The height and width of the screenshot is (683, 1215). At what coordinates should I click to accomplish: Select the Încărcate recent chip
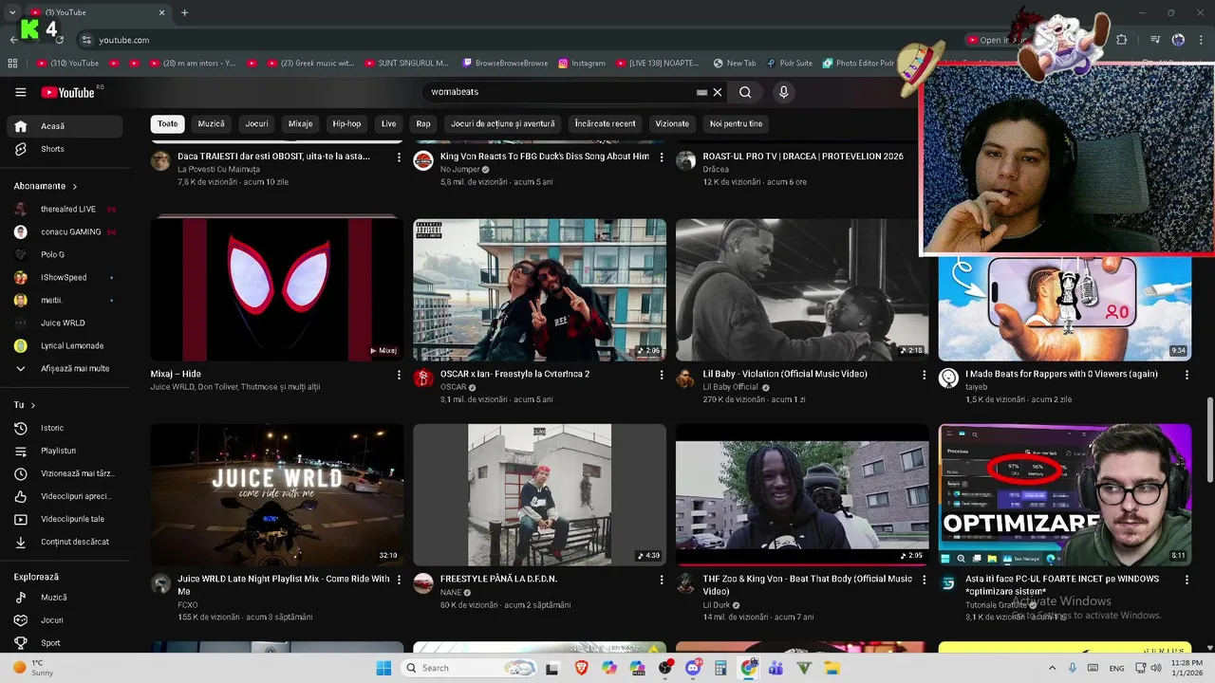coord(605,123)
